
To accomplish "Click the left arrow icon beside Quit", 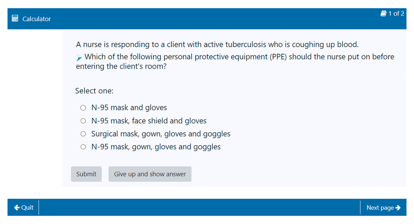I will tap(17, 207).
